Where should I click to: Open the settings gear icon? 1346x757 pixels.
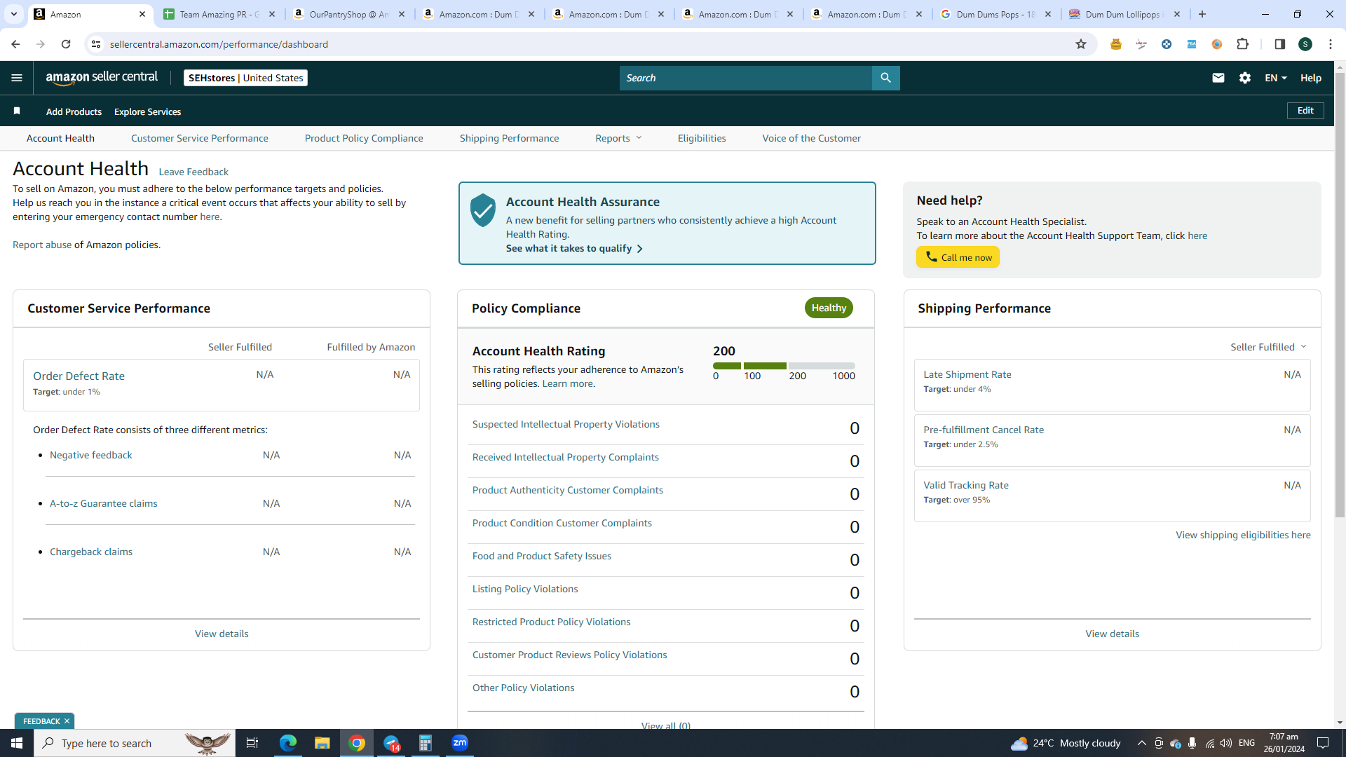tap(1244, 78)
